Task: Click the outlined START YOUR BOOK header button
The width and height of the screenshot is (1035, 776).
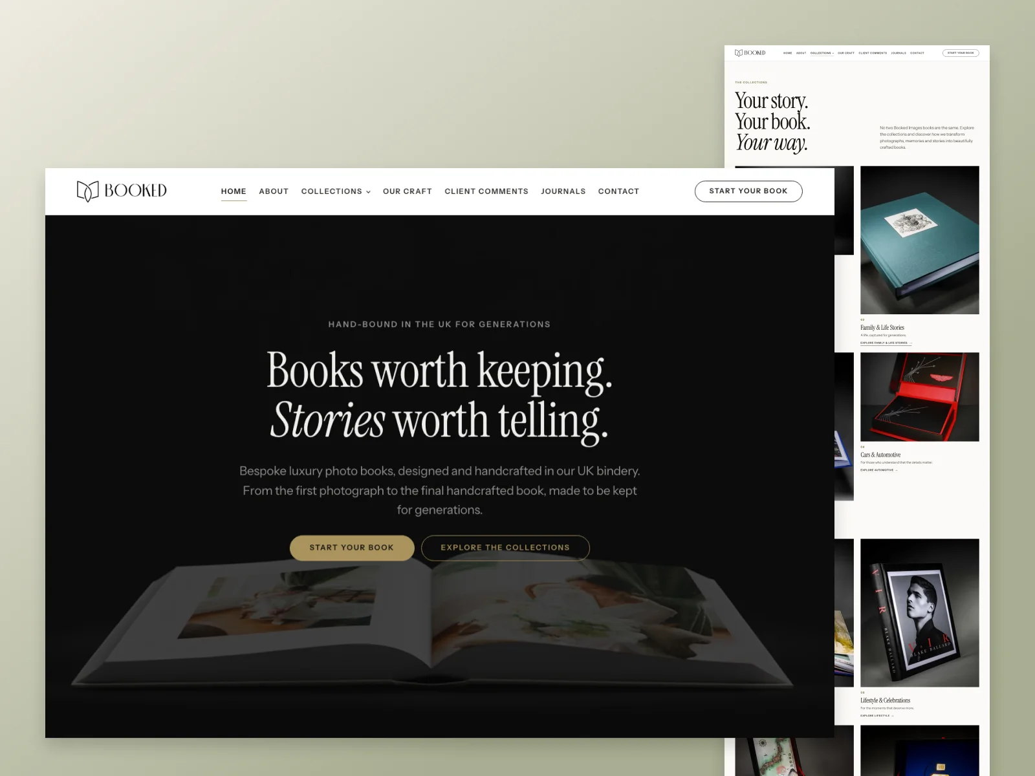Action: pos(748,191)
